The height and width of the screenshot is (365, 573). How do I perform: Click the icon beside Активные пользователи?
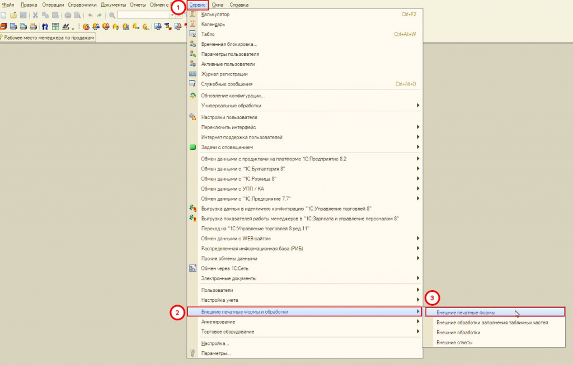coord(192,64)
